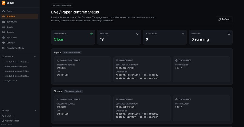Click the Global Halt check circle icon

click(x=91, y=34)
